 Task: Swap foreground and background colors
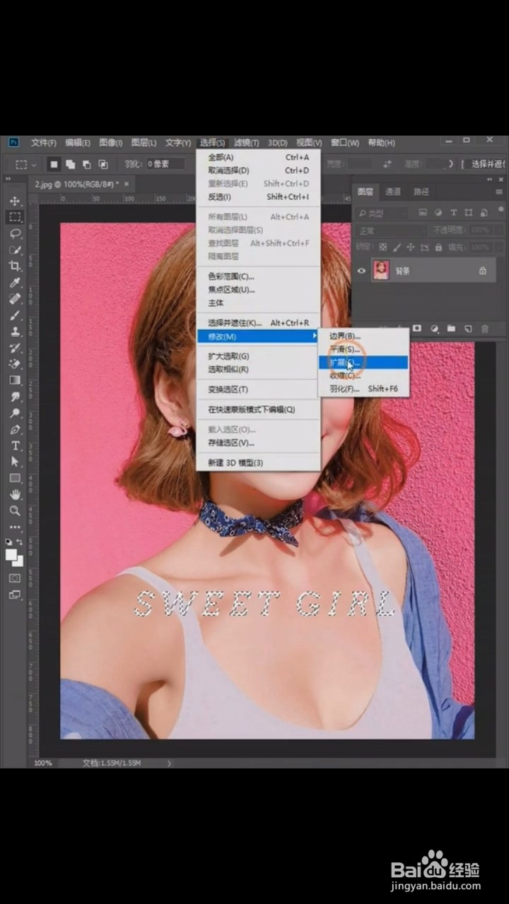(x=21, y=542)
